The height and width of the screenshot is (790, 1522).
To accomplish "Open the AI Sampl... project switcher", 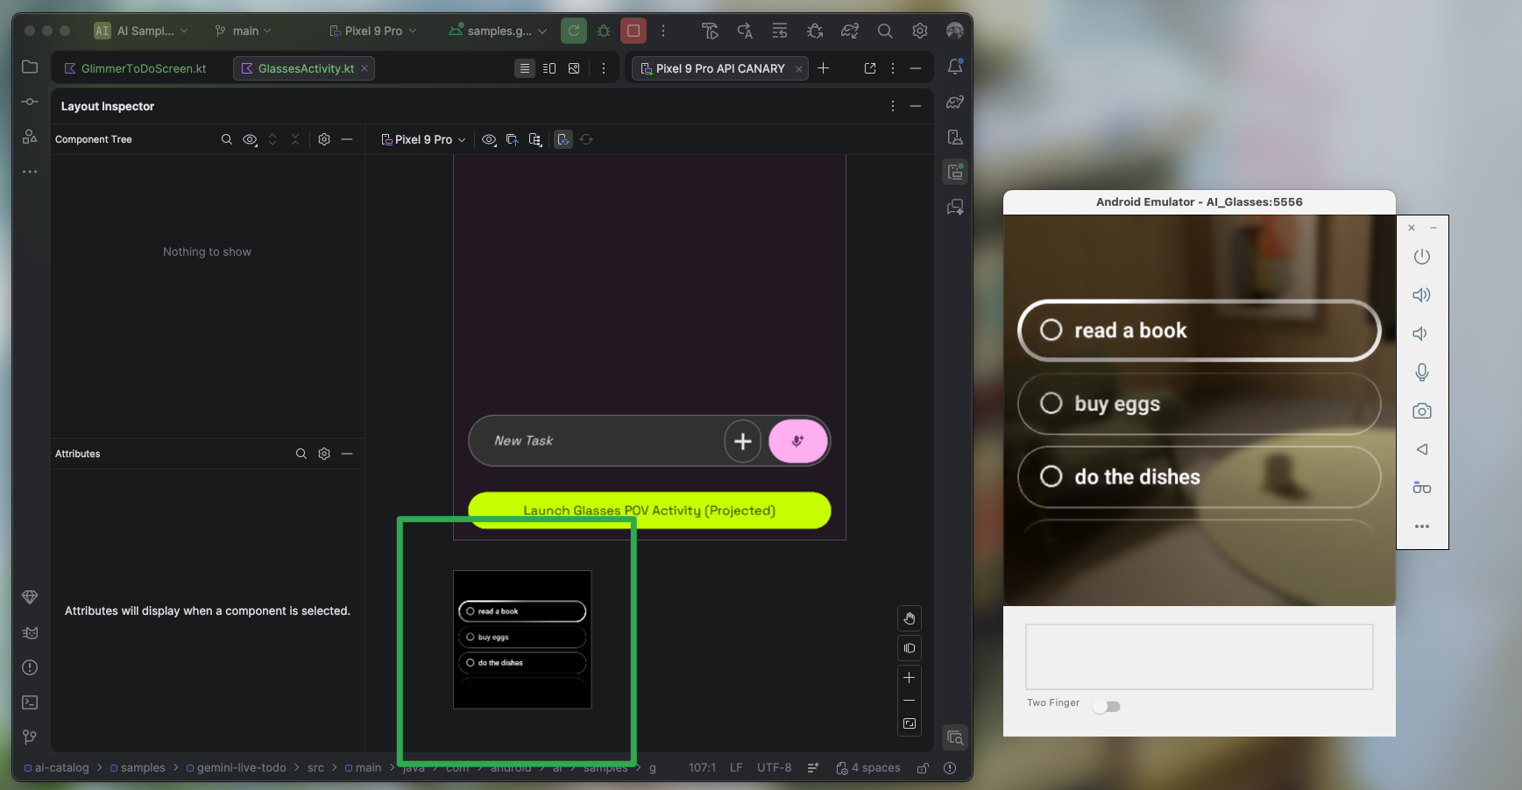I will (x=141, y=30).
